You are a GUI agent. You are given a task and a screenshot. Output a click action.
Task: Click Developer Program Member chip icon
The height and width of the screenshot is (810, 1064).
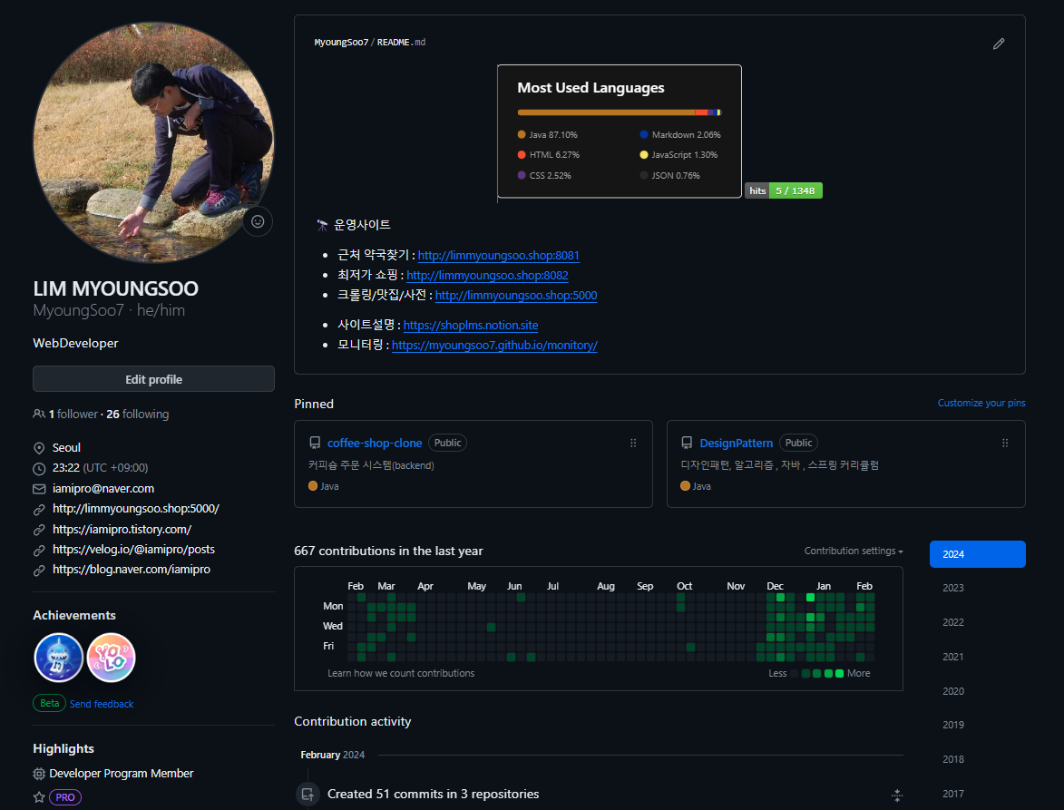pos(39,774)
